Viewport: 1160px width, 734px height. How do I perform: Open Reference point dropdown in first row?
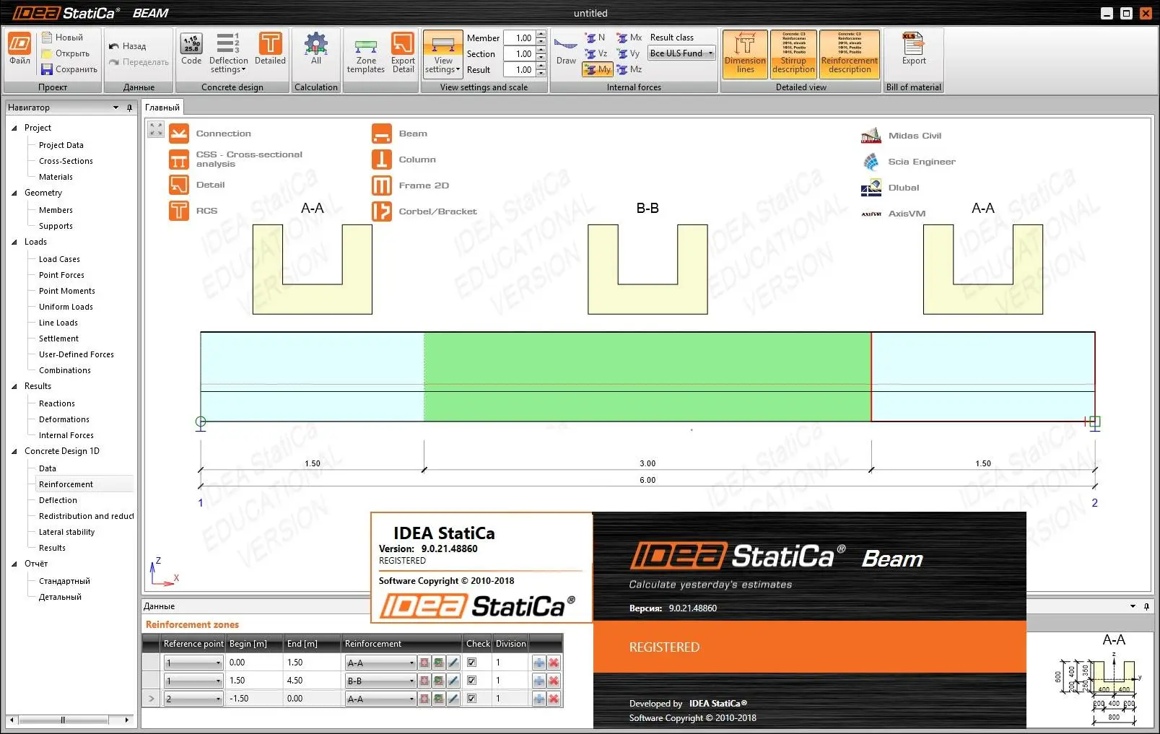193,663
